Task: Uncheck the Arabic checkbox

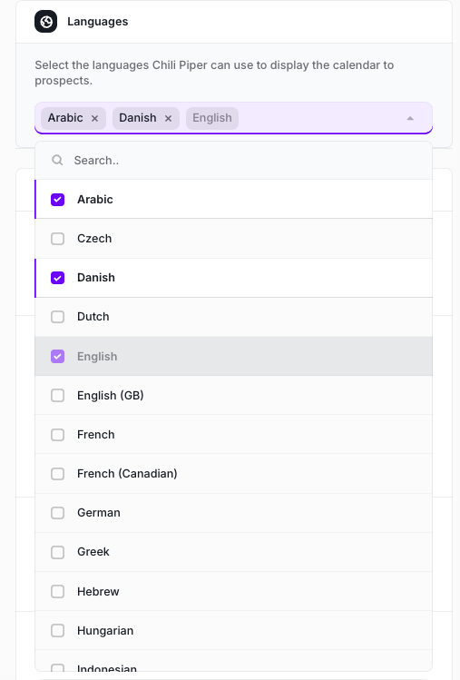Action: pyautogui.click(x=58, y=200)
